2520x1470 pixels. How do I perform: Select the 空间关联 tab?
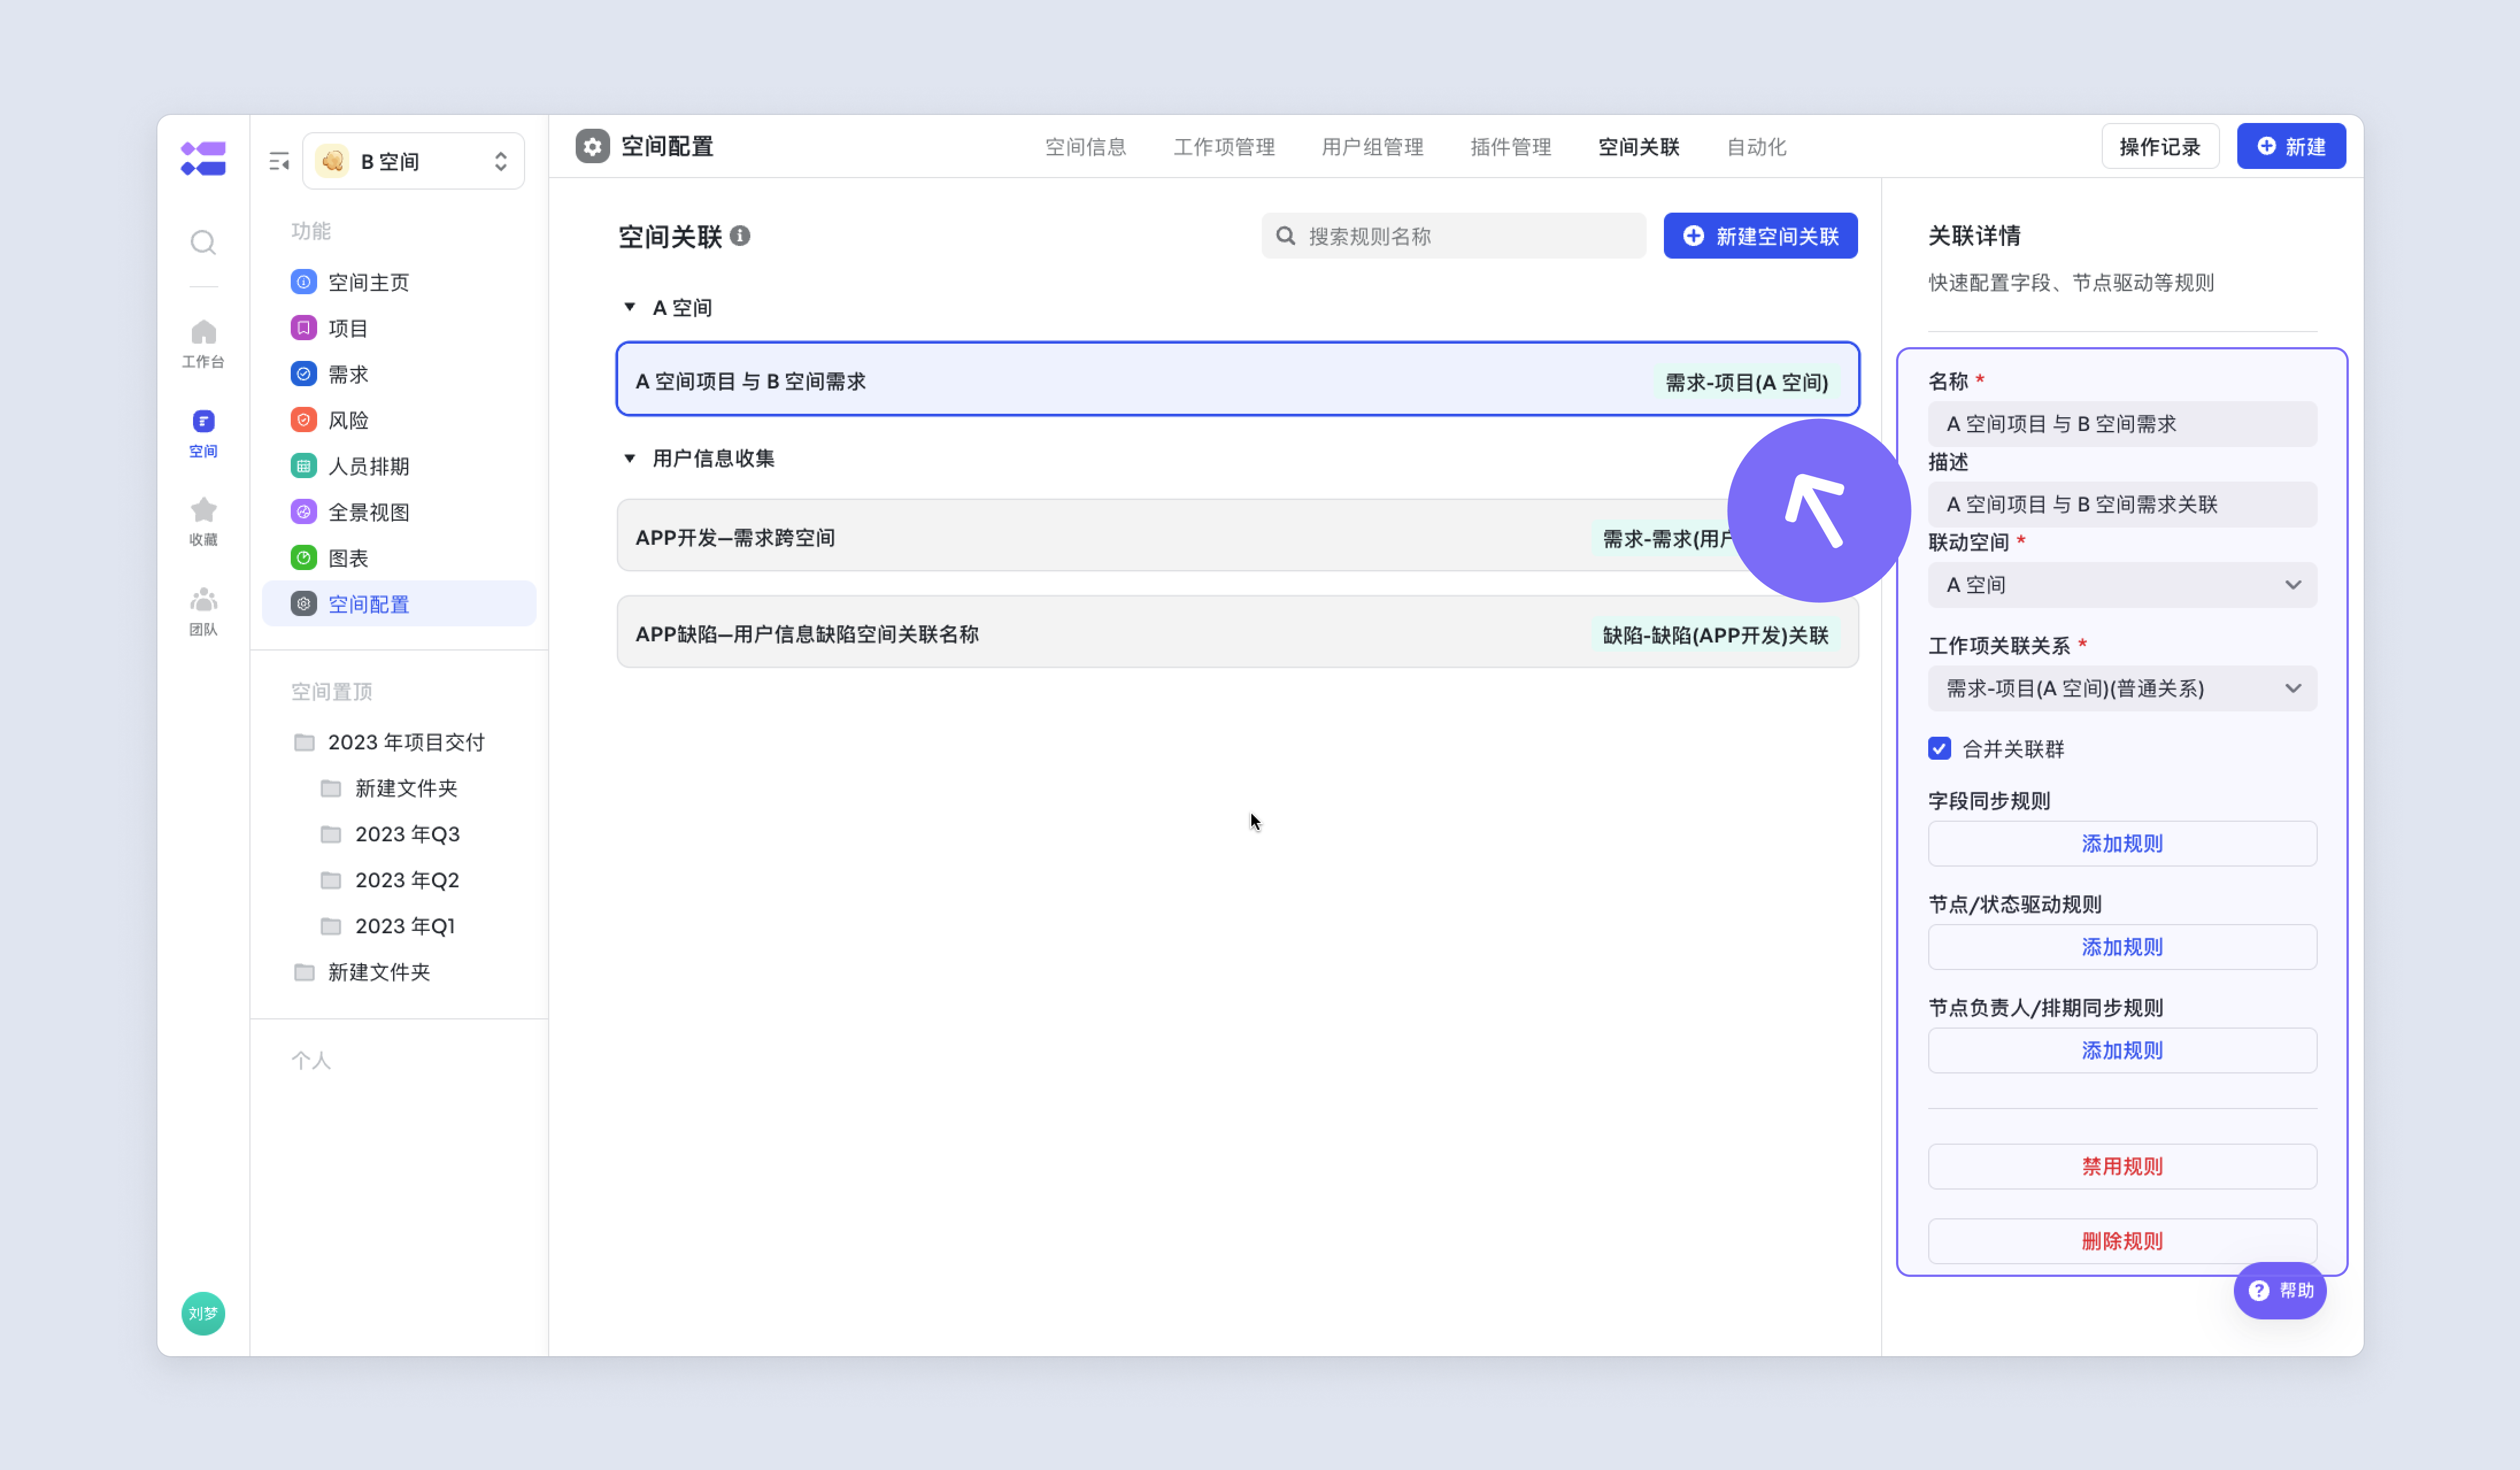(x=1638, y=147)
